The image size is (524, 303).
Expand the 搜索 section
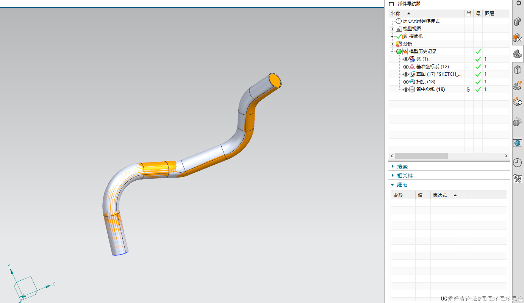pos(393,167)
